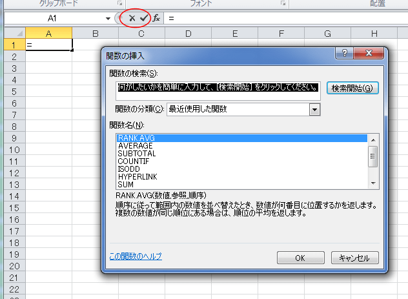This screenshot has width=408, height=299.
Task: Cancel formula entry with the X icon
Action: (132, 18)
